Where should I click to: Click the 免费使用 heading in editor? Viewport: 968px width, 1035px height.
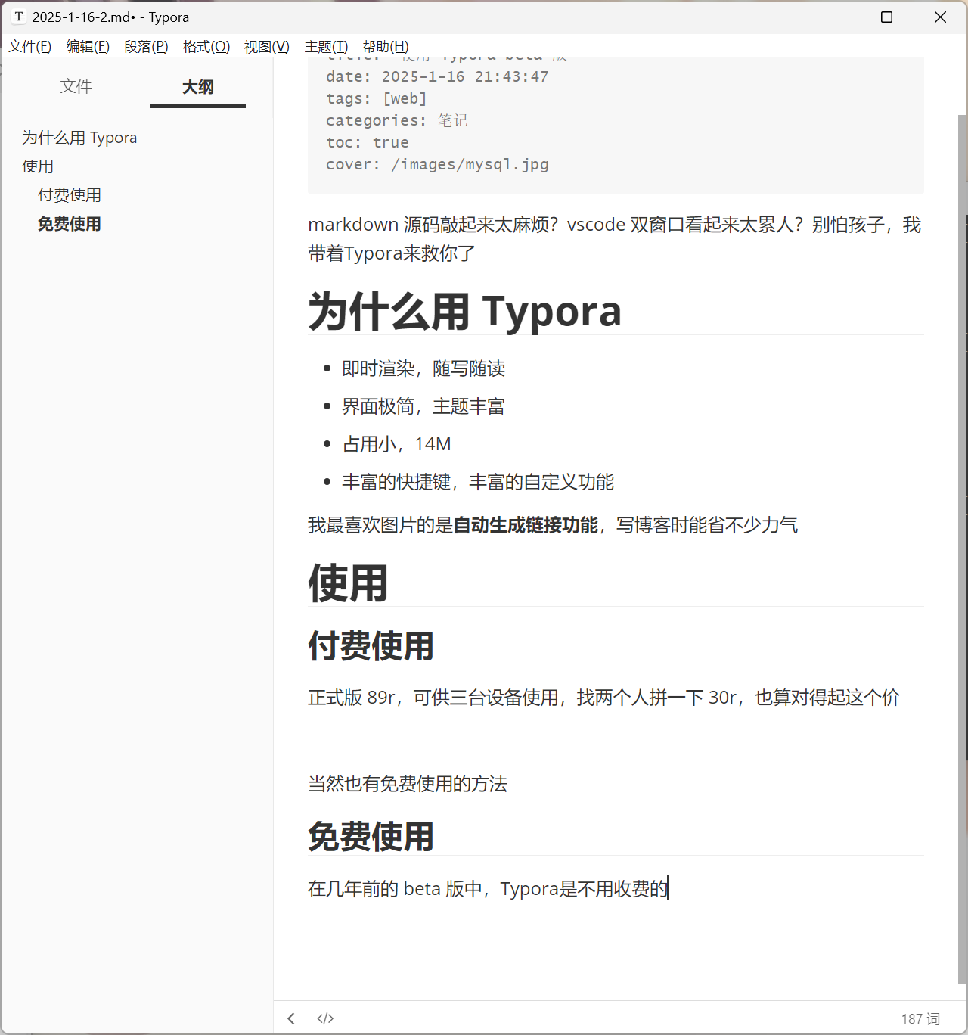click(371, 837)
